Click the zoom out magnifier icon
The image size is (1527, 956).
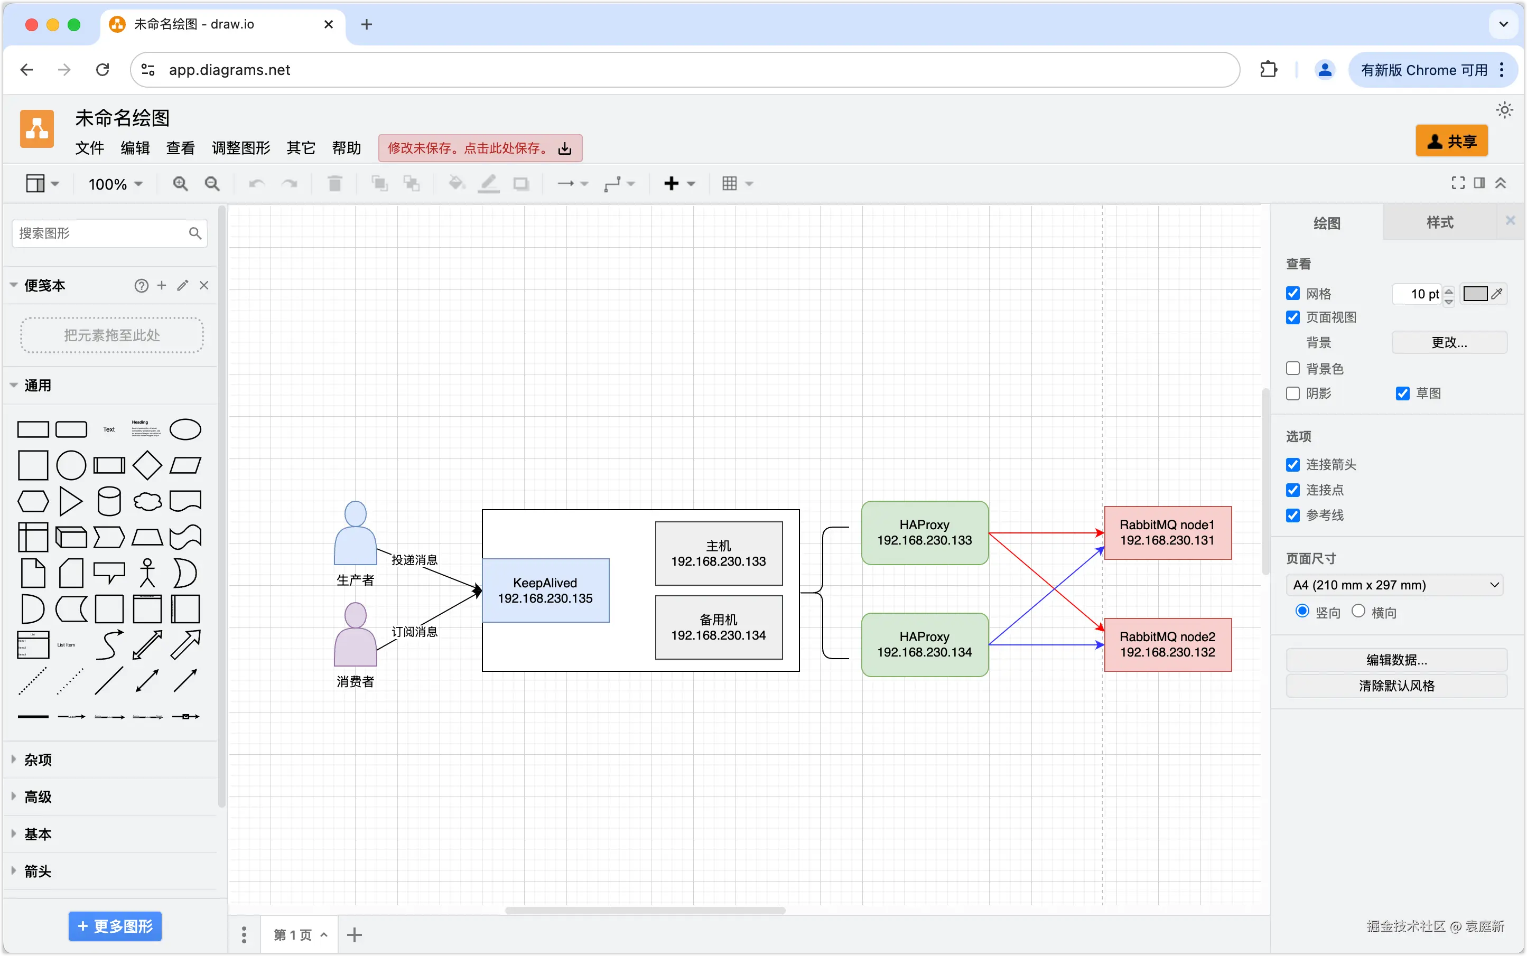[x=212, y=184]
